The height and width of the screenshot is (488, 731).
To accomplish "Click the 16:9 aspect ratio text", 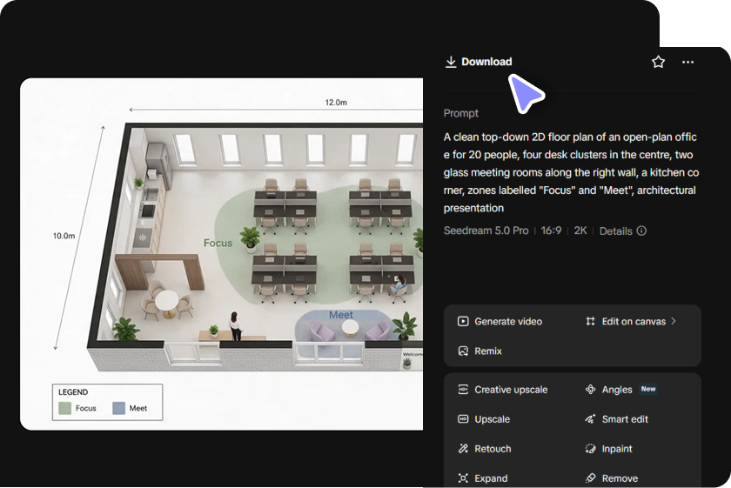I will point(551,231).
